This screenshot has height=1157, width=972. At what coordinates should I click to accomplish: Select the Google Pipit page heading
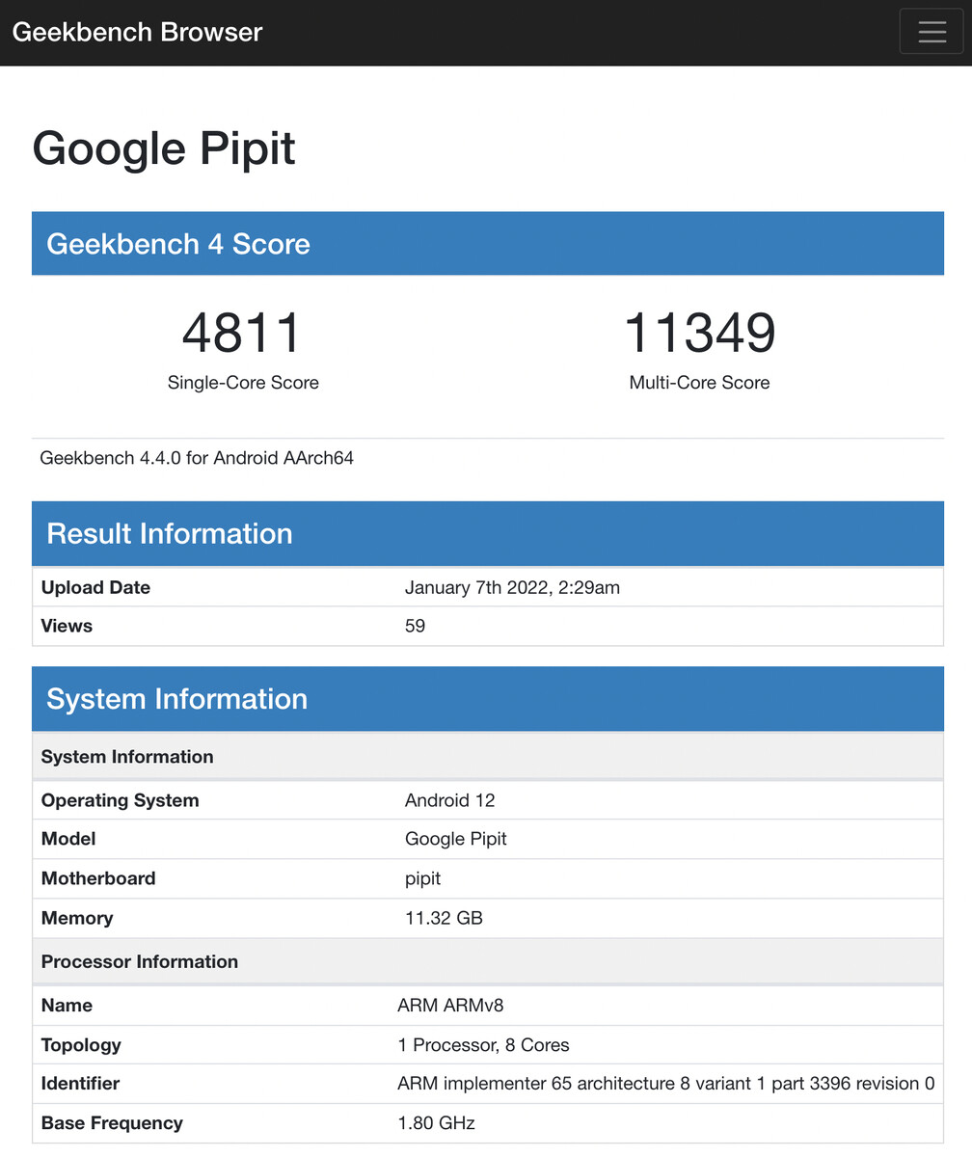click(164, 149)
